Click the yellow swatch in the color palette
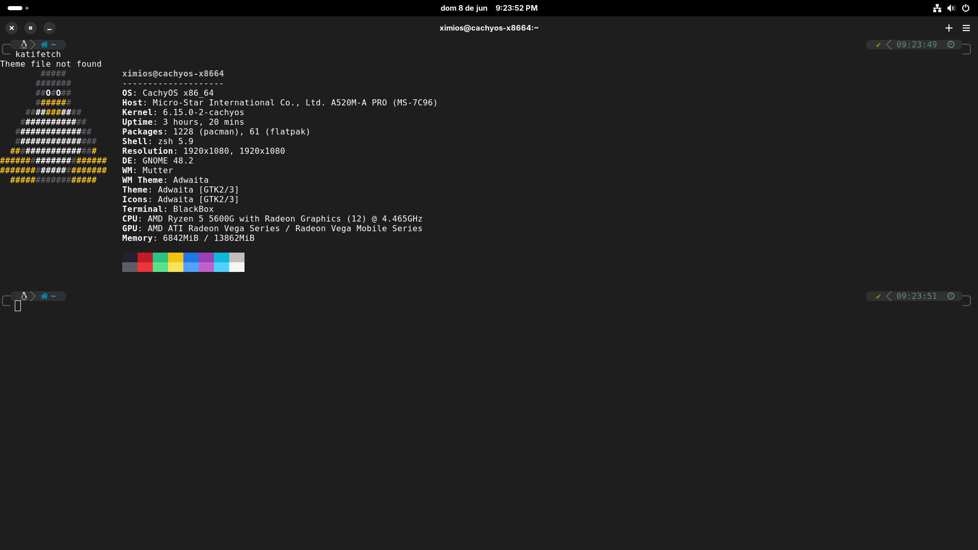This screenshot has width=978, height=550. (176, 257)
